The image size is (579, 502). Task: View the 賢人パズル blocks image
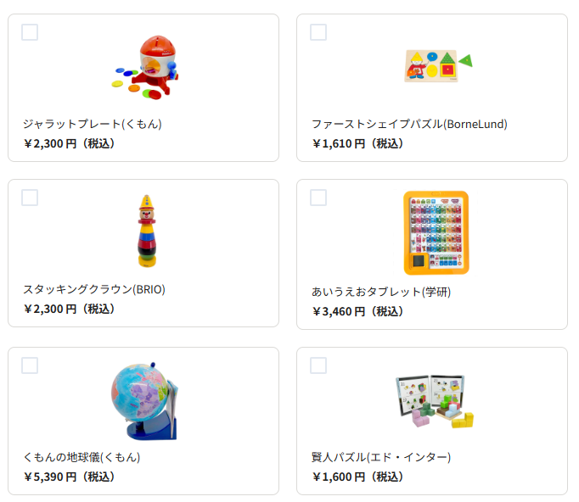point(435,401)
